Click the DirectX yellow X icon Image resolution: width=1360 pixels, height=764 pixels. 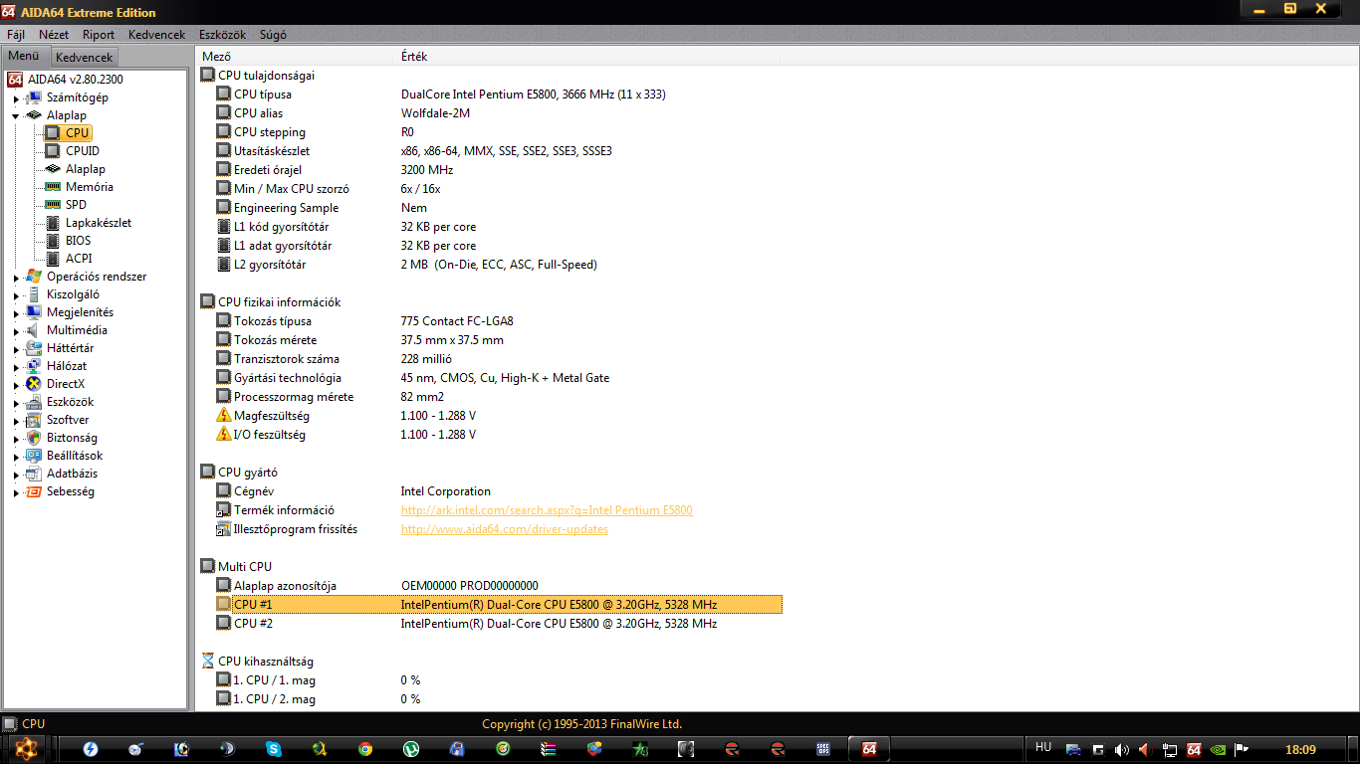(34, 384)
